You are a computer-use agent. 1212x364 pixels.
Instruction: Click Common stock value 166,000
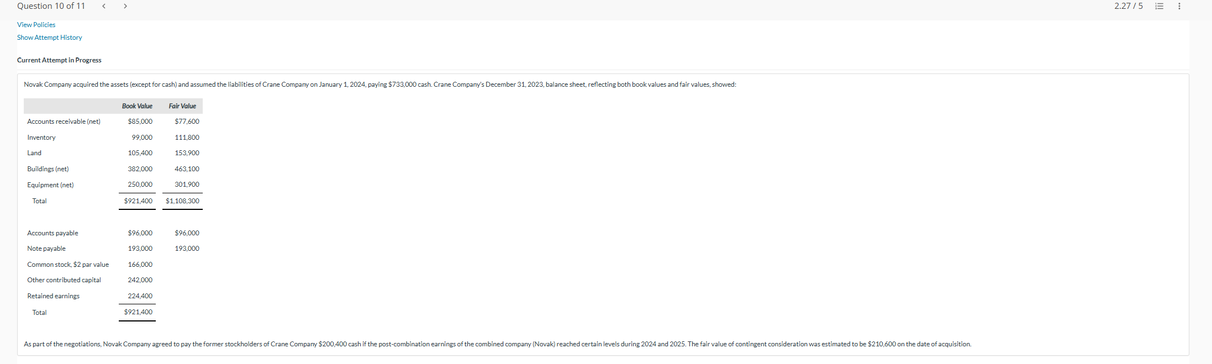(x=140, y=265)
